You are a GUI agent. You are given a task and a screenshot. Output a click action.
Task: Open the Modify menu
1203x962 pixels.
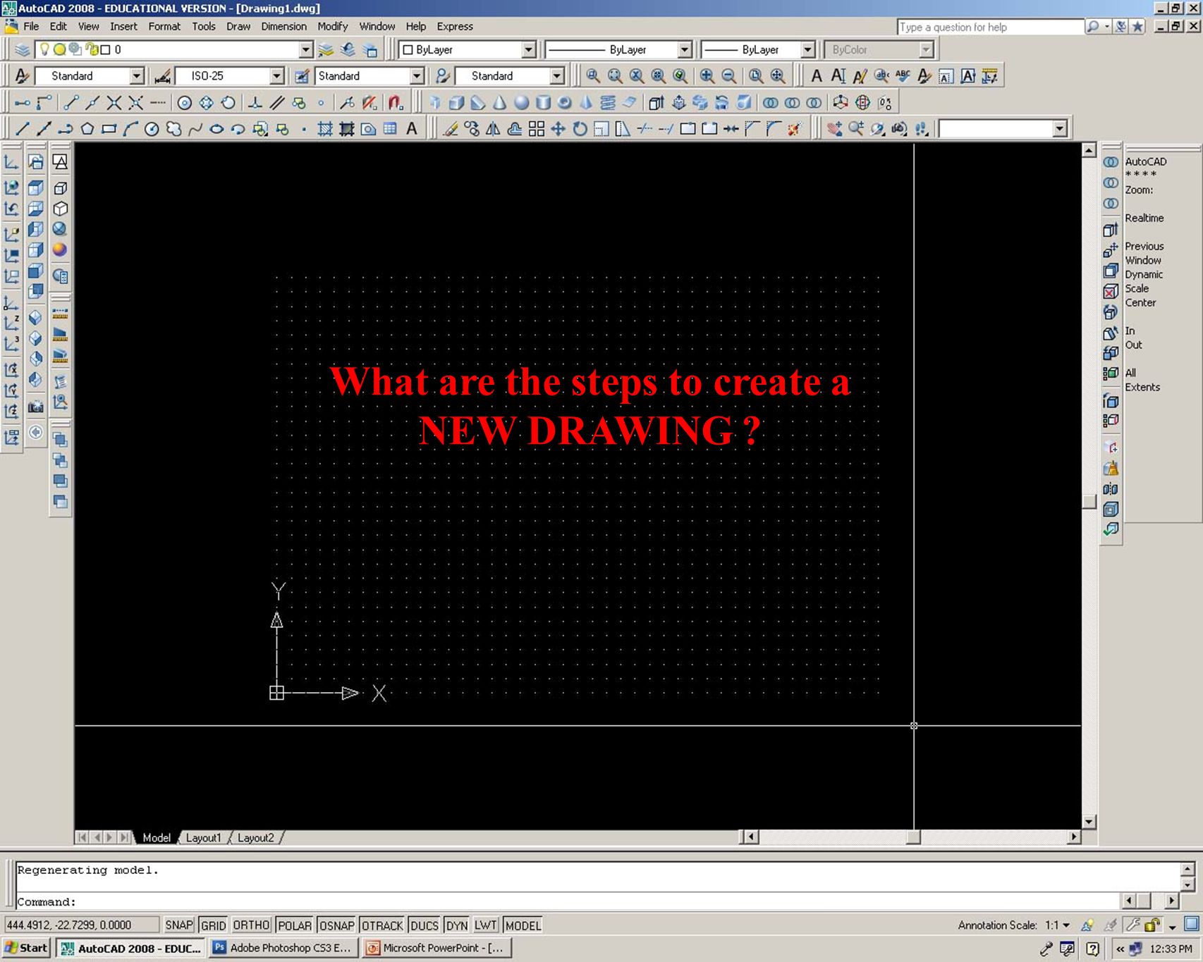pyautogui.click(x=332, y=27)
